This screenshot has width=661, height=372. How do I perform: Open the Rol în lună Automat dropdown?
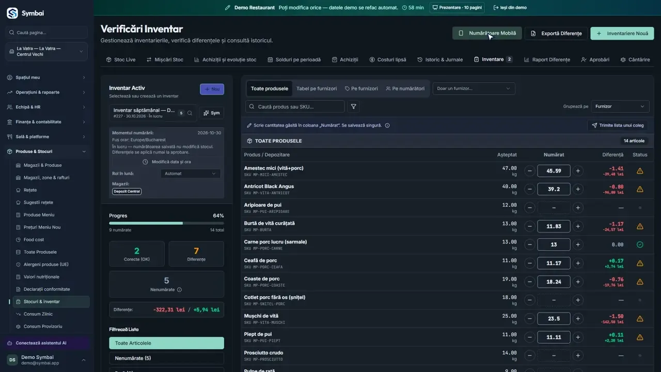191,174
